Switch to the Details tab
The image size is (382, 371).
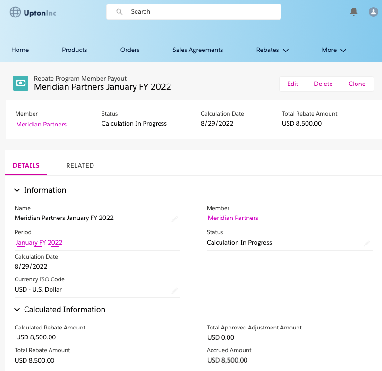[26, 165]
